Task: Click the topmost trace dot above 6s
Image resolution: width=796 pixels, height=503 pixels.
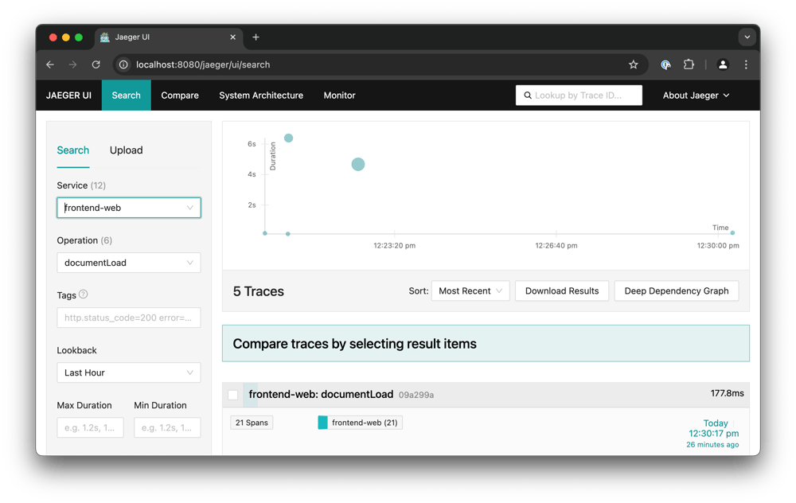Action: tap(288, 138)
